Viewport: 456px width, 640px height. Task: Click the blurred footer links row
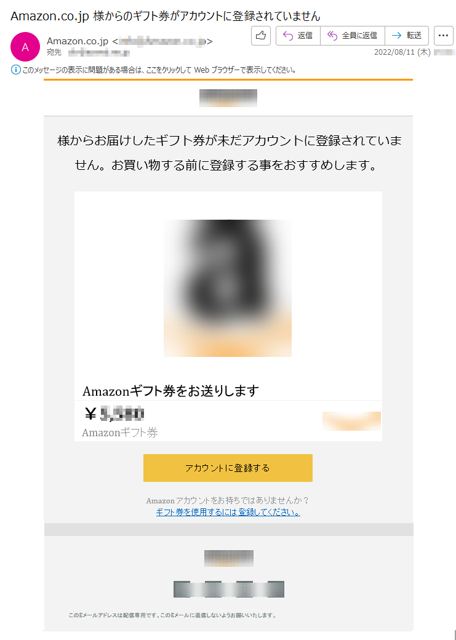pos(228,589)
